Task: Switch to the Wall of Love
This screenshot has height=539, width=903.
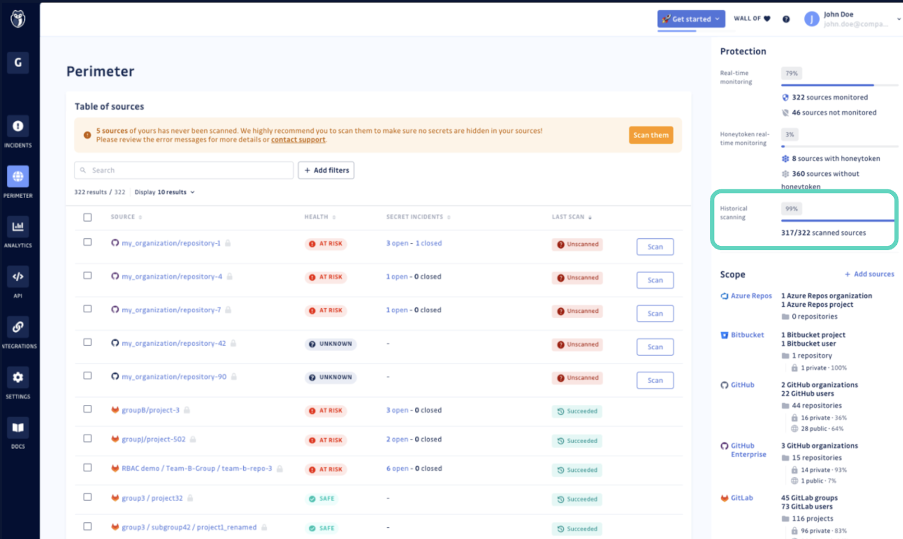Action: coord(752,18)
